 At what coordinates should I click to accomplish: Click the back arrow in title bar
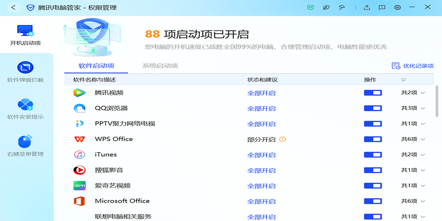click(13, 7)
